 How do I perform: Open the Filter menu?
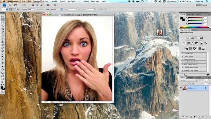[x=62, y=1]
